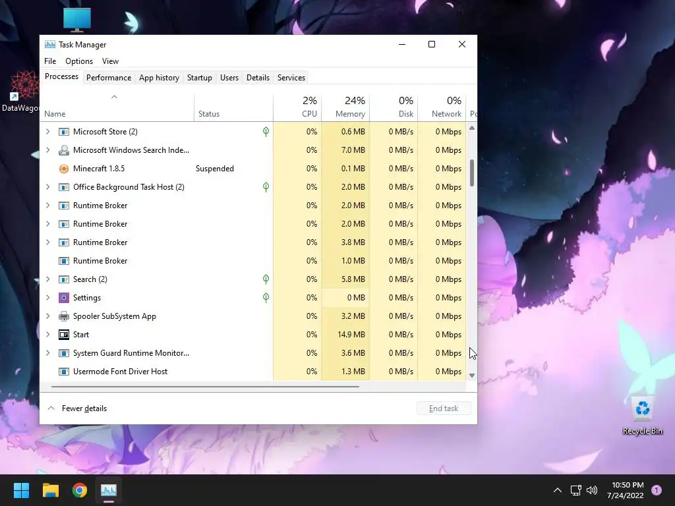
Task: Click the green leaf icon beside Office Background Task Host
Action: pyautogui.click(x=266, y=186)
